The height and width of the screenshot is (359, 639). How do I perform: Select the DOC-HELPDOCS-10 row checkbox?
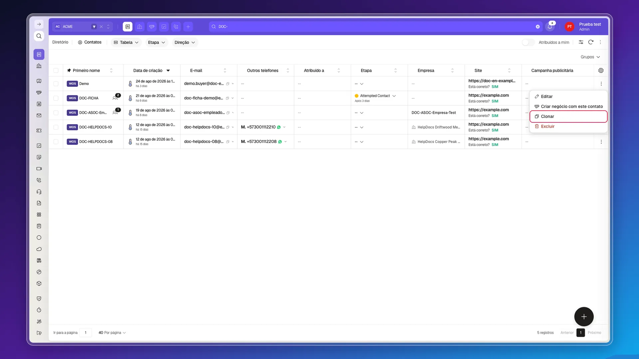[x=56, y=127]
